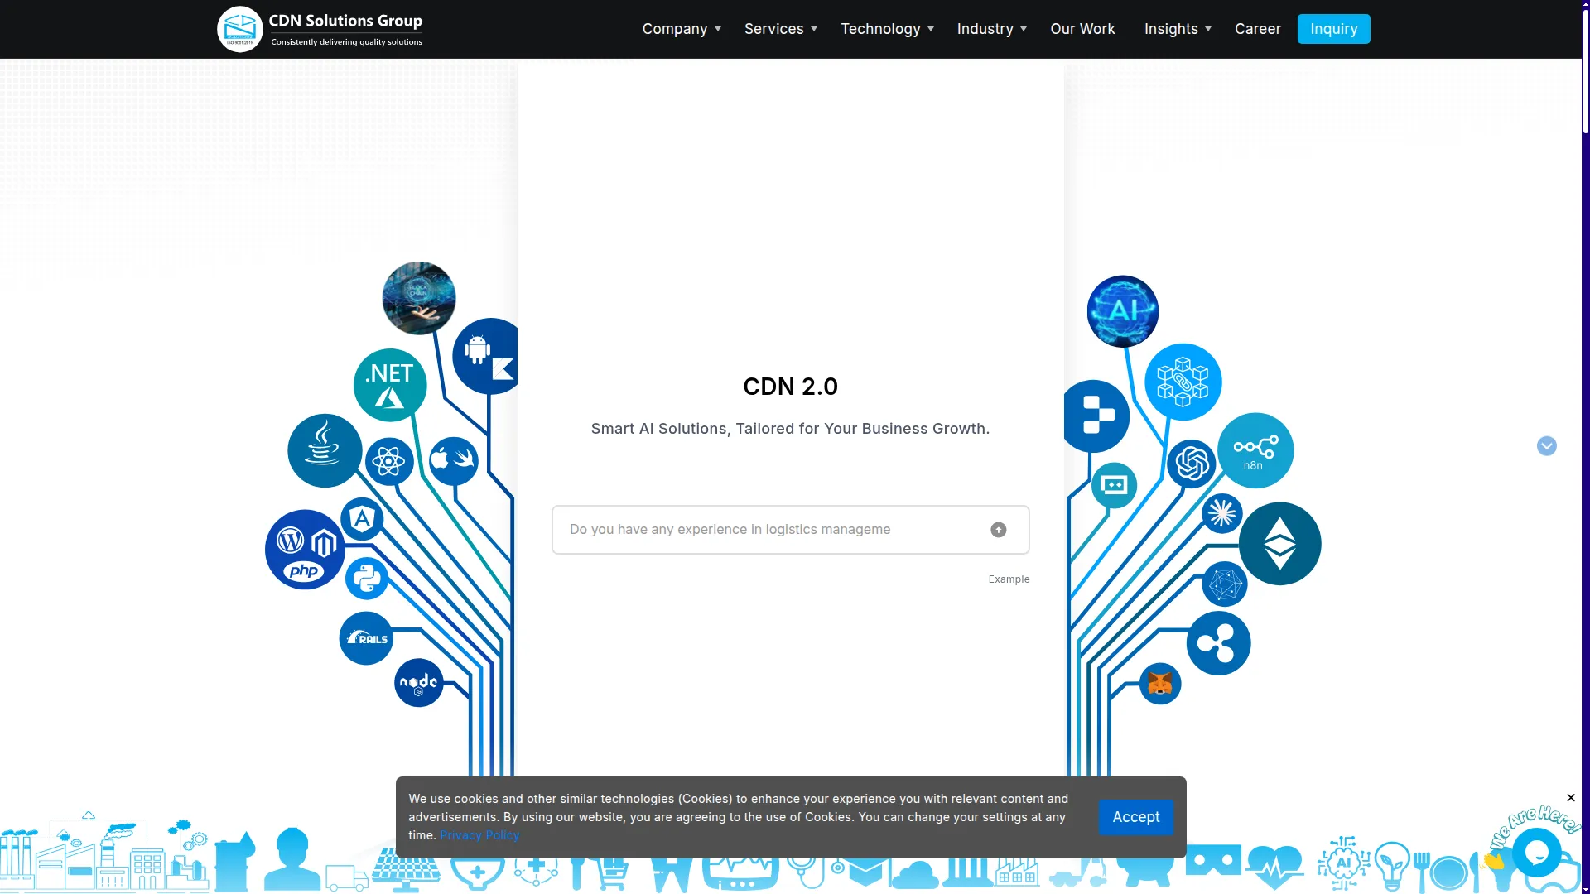Accept the cookie notice

pos(1136,817)
